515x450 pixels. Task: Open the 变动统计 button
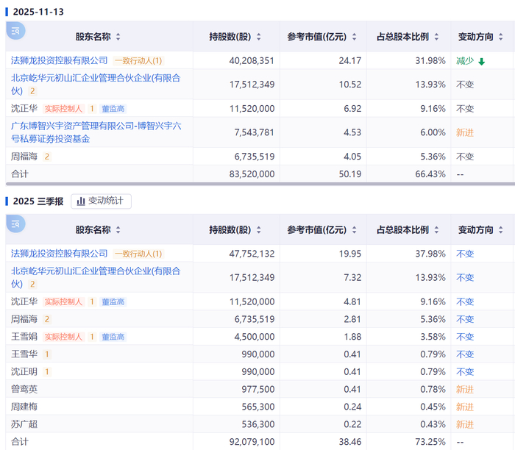click(102, 201)
